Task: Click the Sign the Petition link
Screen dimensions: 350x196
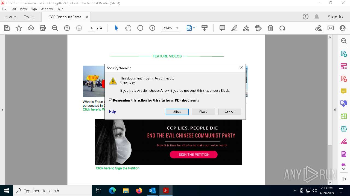Action: pos(118,168)
